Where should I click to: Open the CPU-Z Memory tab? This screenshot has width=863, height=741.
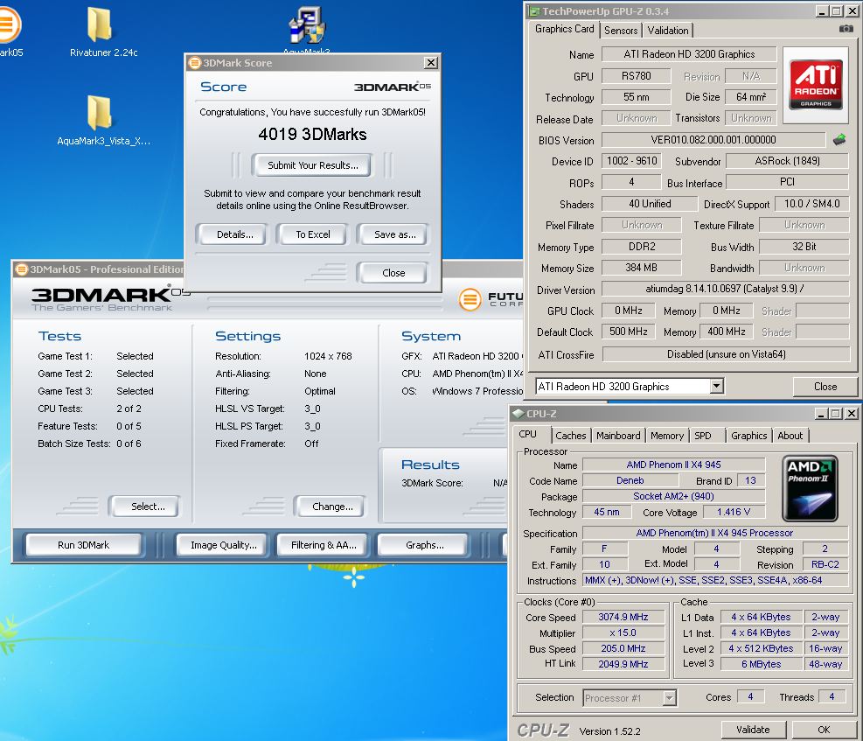point(667,436)
